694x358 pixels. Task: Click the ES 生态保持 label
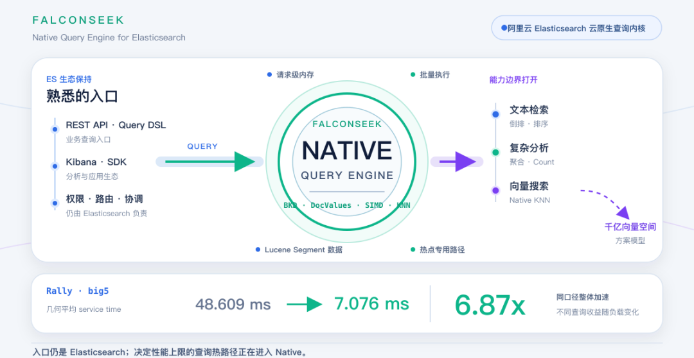pos(69,80)
